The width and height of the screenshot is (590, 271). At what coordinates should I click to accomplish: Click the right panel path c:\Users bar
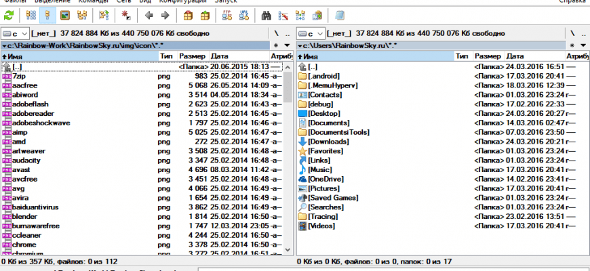click(x=431, y=45)
